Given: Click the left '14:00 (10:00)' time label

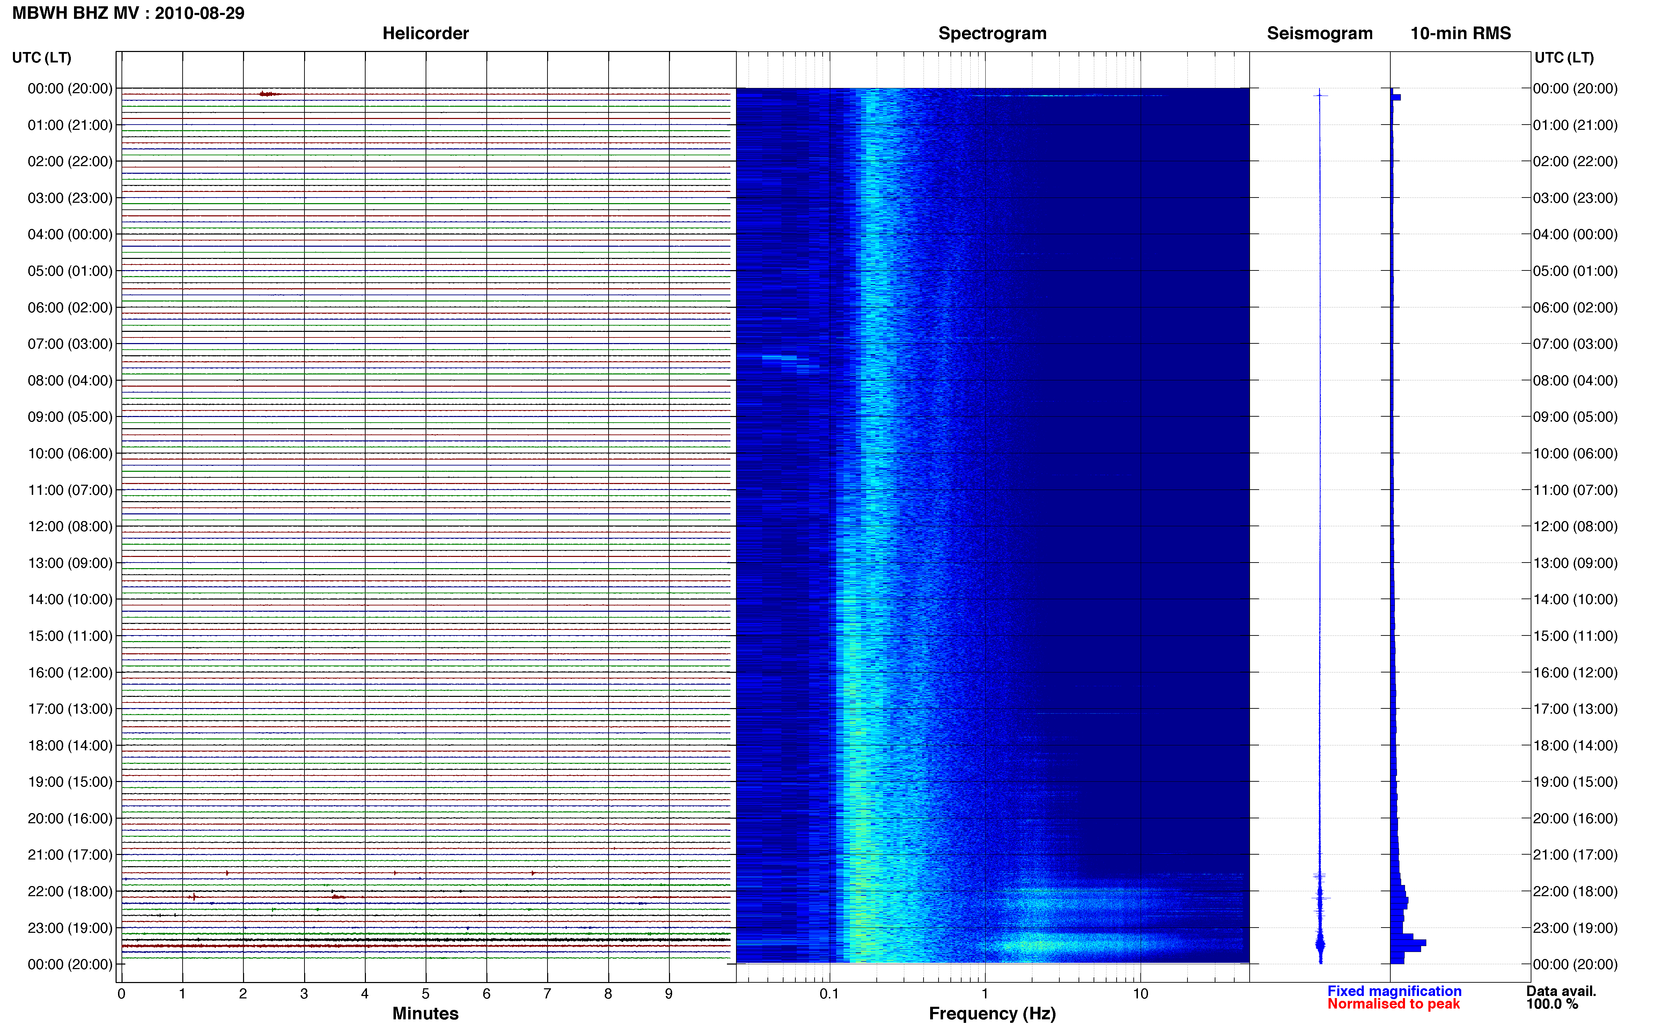Looking at the screenshot, I should [70, 599].
